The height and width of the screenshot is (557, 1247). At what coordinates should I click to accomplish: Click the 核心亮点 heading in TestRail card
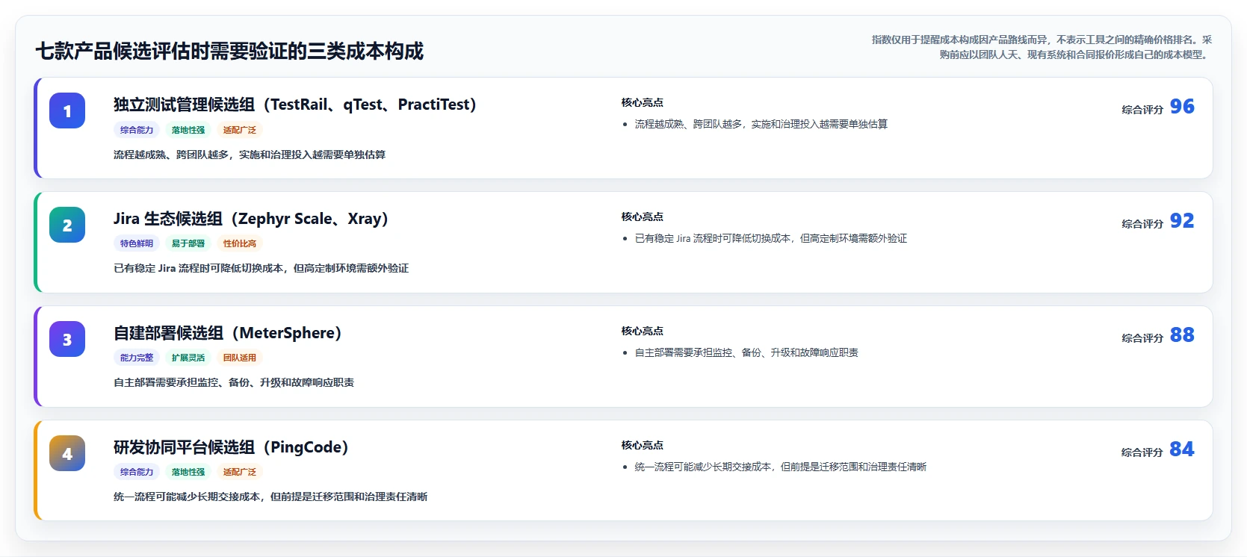[x=643, y=102]
